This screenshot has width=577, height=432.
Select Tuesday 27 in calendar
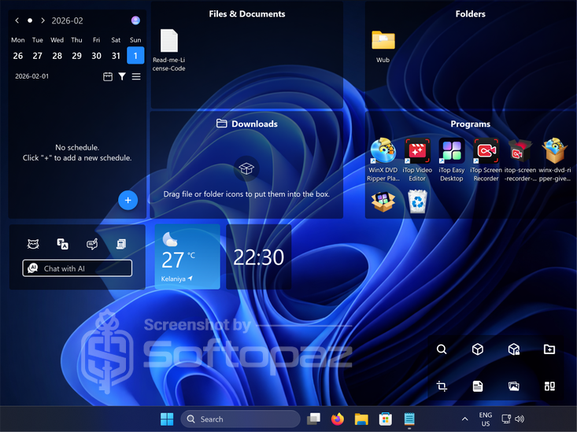pos(37,56)
